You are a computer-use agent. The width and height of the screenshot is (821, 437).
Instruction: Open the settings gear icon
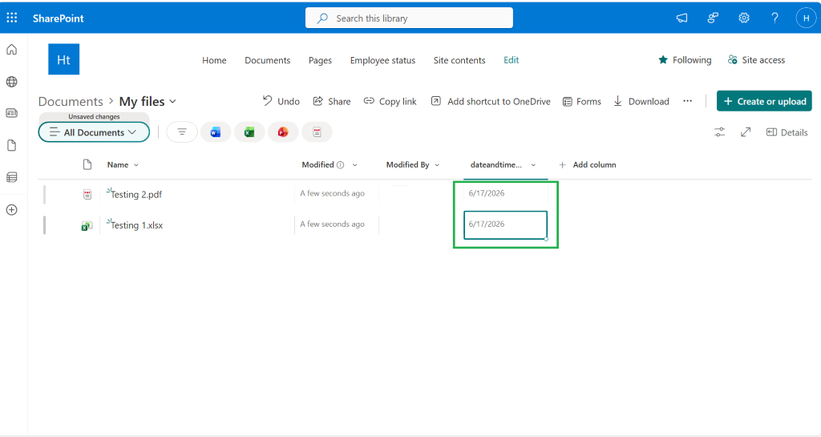click(x=743, y=18)
